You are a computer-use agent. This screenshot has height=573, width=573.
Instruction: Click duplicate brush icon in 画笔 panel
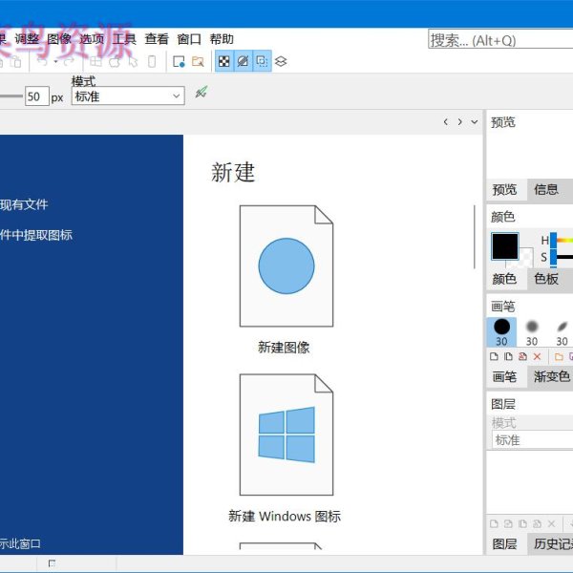508,356
